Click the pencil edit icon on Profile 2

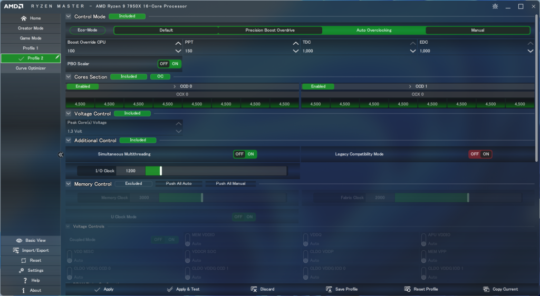point(57,57)
